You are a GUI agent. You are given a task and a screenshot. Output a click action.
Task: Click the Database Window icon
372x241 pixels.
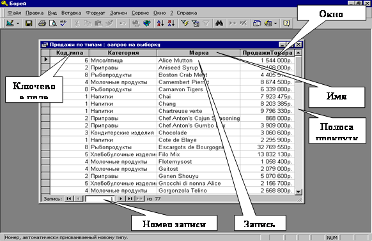[x=257, y=23]
